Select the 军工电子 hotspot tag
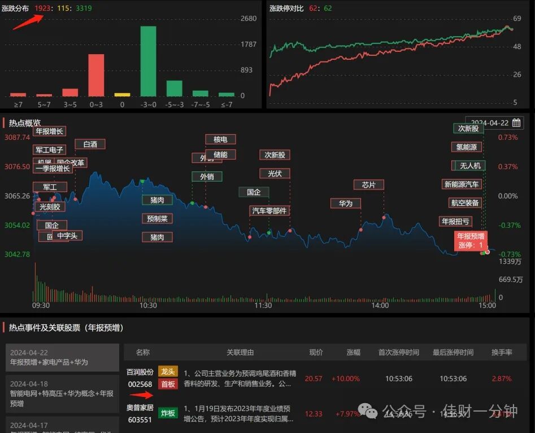 50,150
